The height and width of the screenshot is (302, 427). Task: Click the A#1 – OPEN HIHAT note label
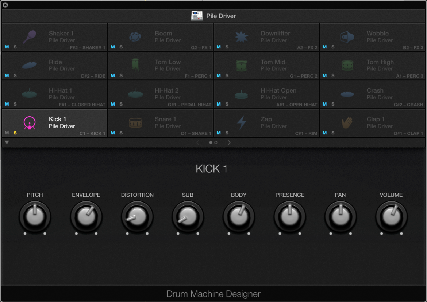(297, 105)
